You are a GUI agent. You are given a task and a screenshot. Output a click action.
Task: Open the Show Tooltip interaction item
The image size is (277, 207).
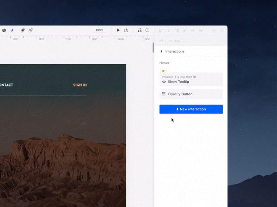[x=191, y=79]
